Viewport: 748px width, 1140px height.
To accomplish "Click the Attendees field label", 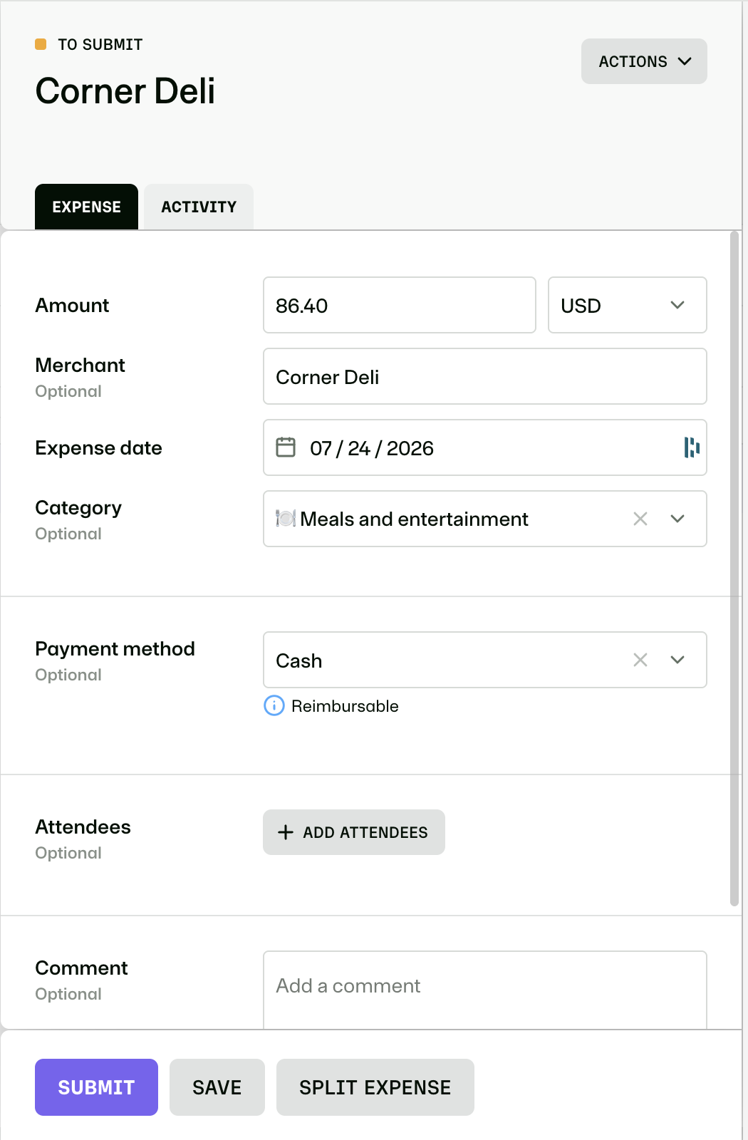I will pos(83,827).
